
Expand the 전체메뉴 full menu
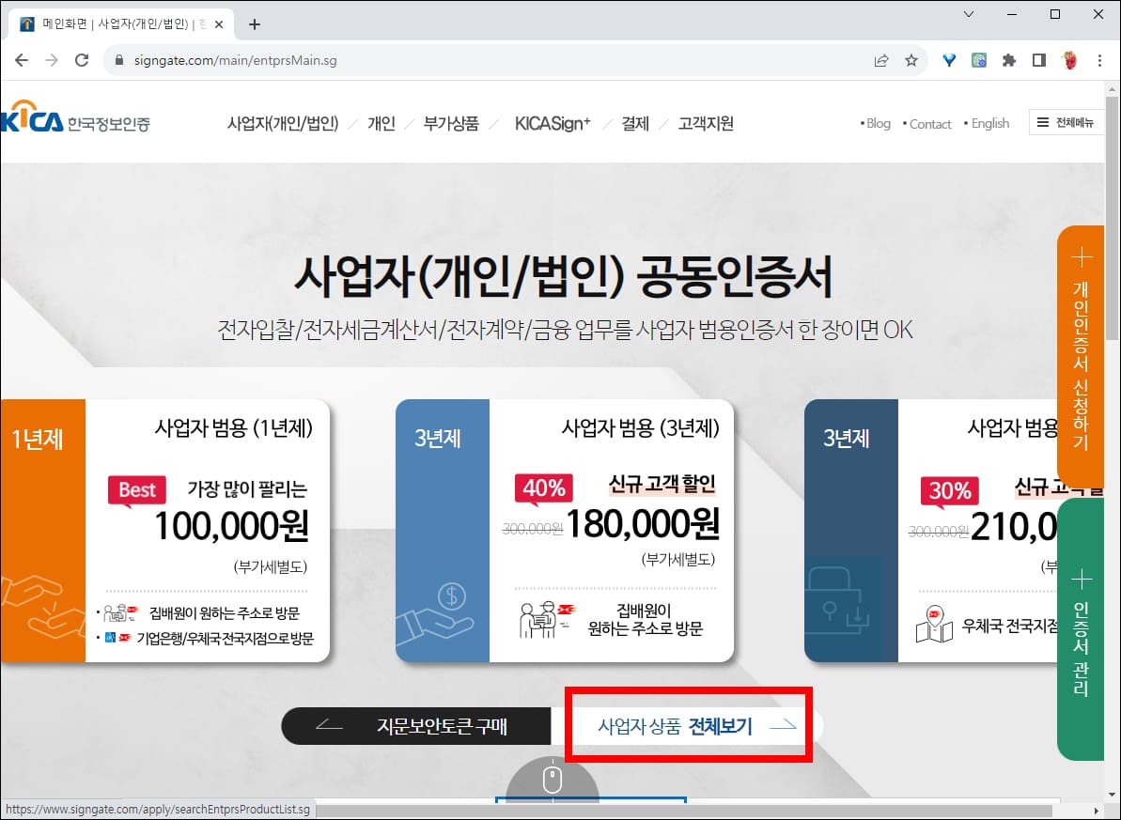pos(1067,122)
